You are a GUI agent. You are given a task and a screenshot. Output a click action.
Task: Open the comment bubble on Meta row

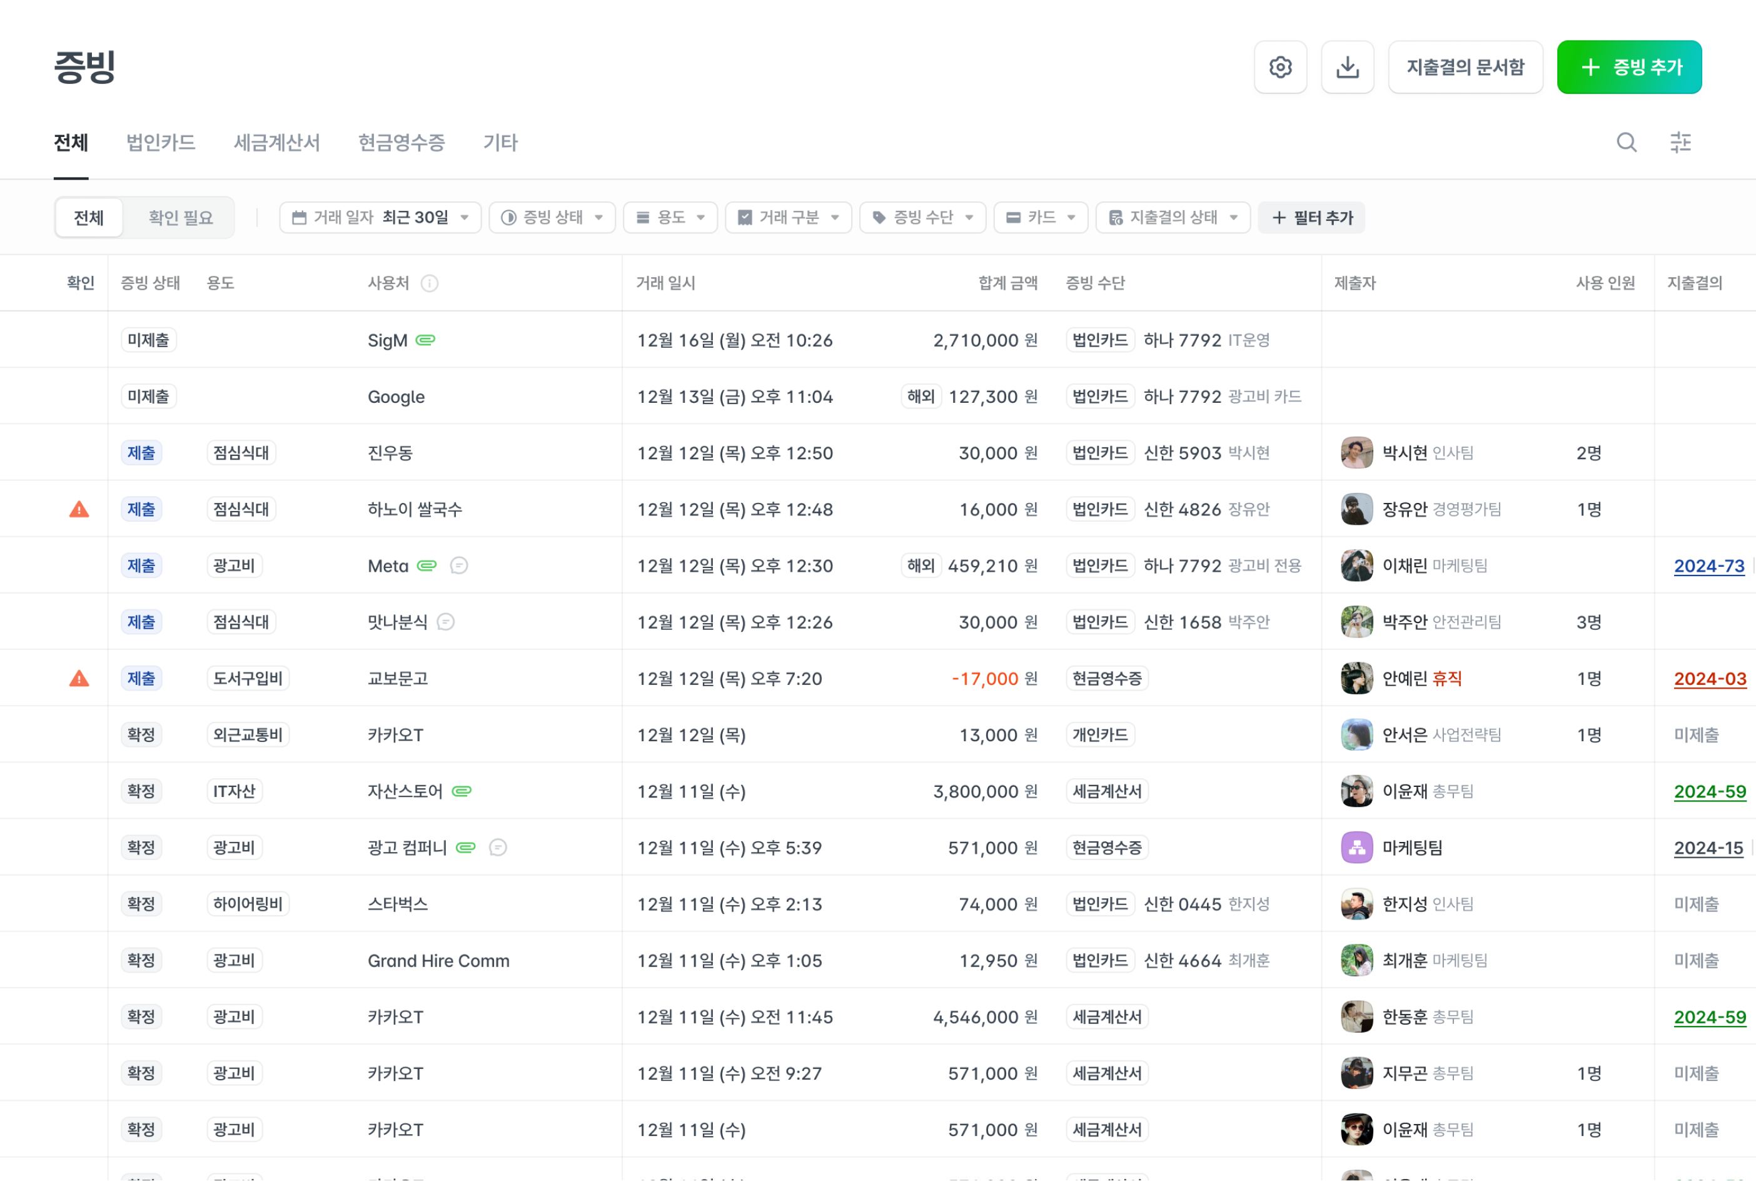coord(458,565)
